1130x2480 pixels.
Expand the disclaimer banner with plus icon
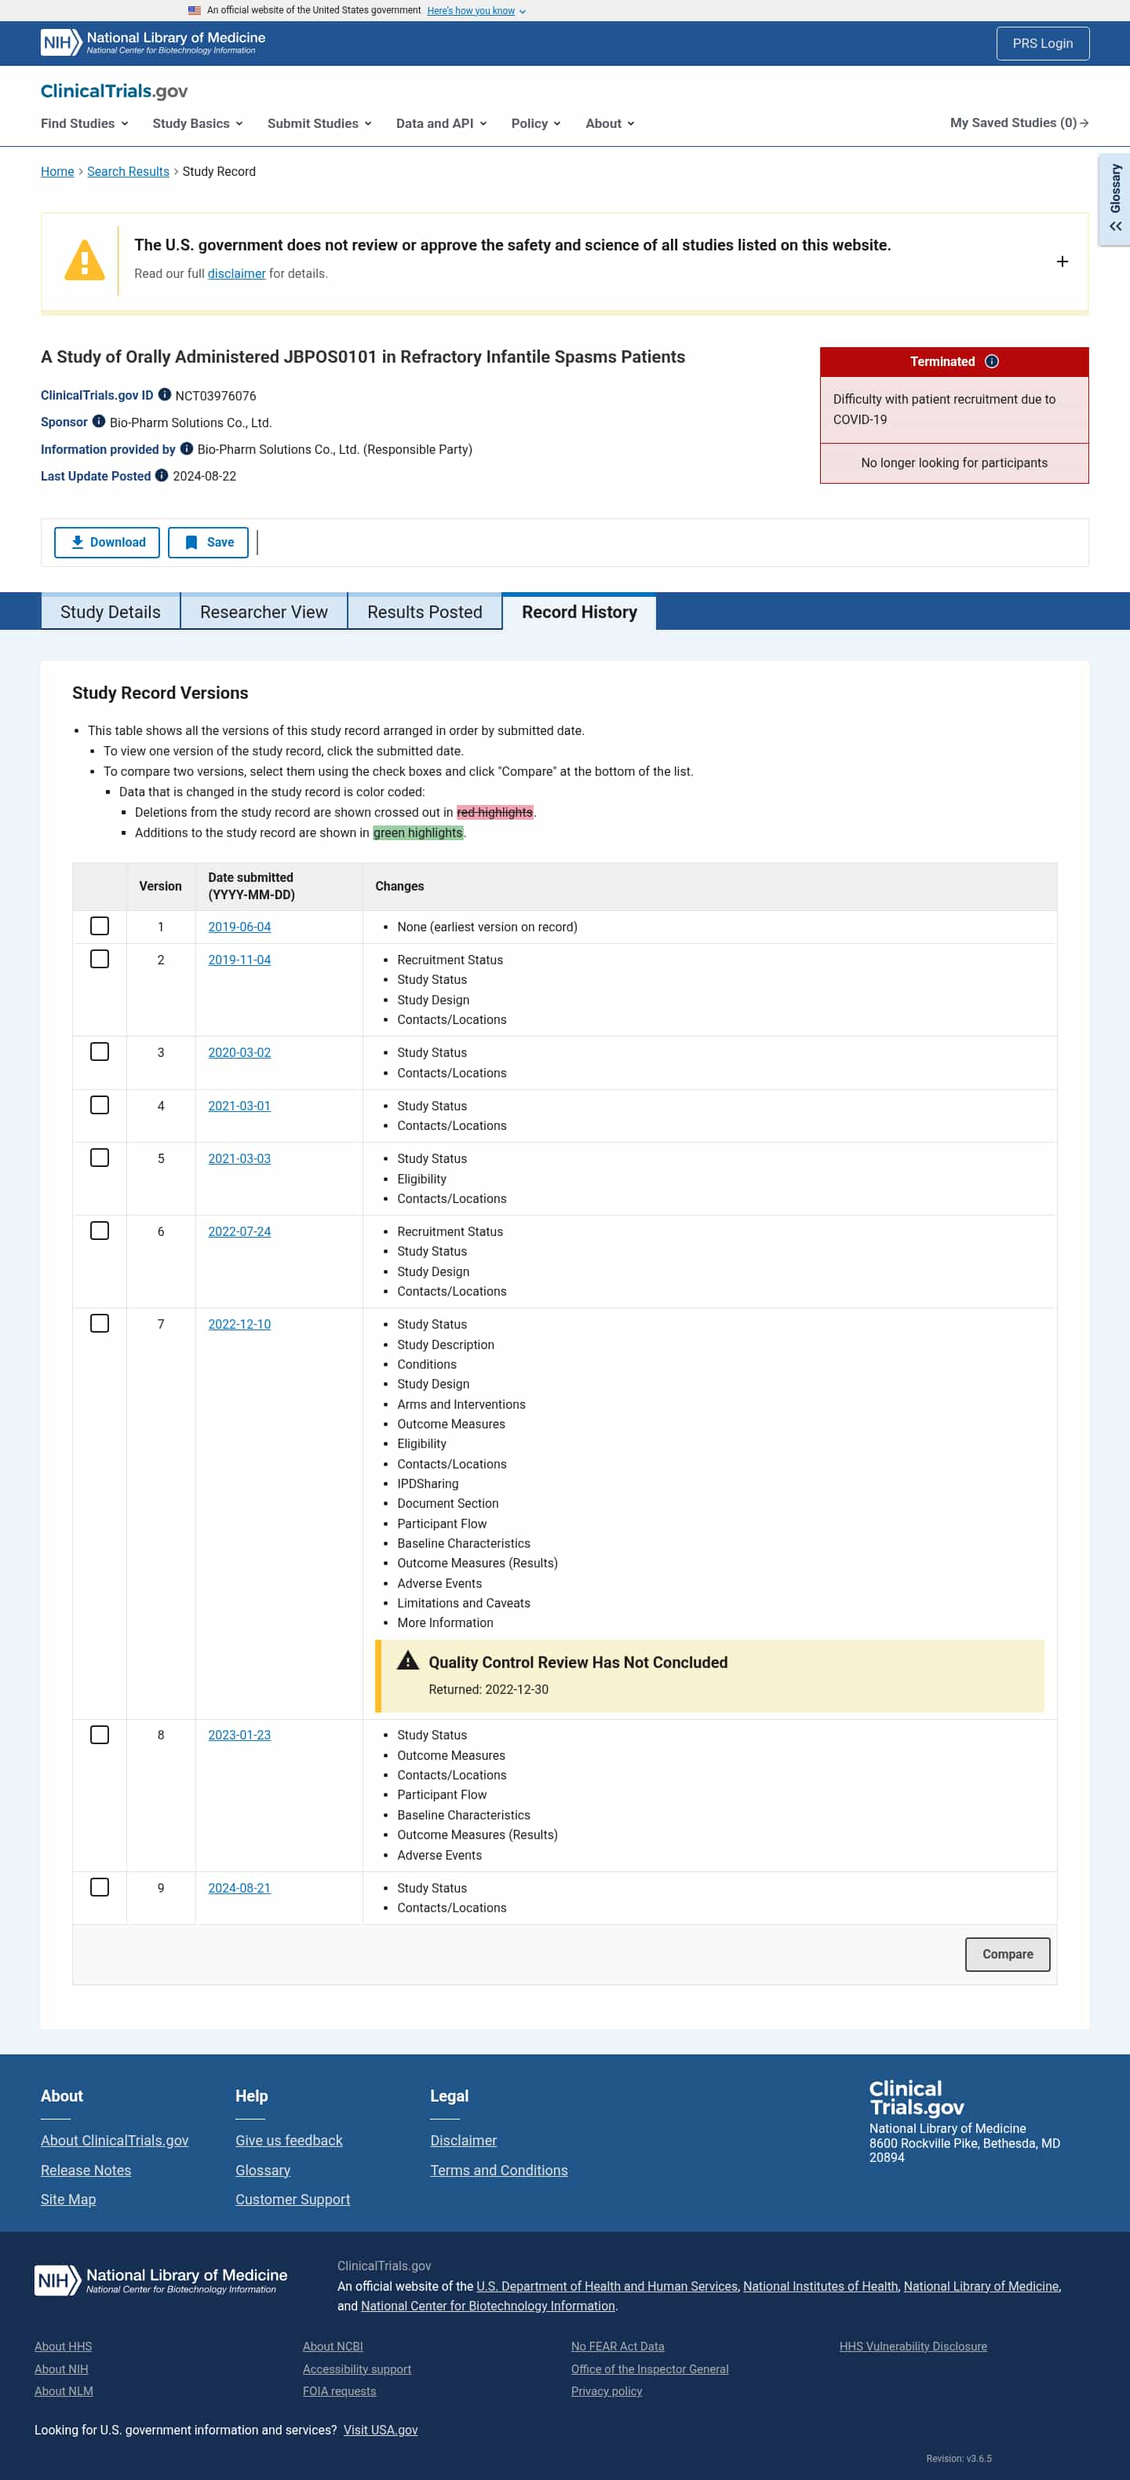click(x=1062, y=262)
